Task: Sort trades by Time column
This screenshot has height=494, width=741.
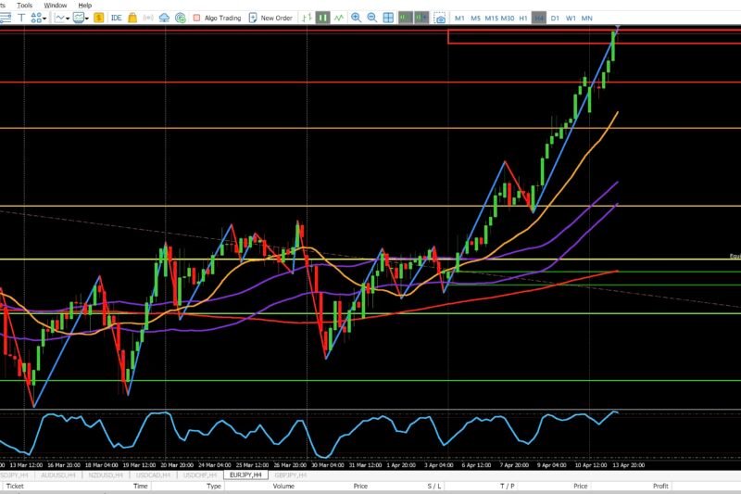Action: pyautogui.click(x=141, y=486)
